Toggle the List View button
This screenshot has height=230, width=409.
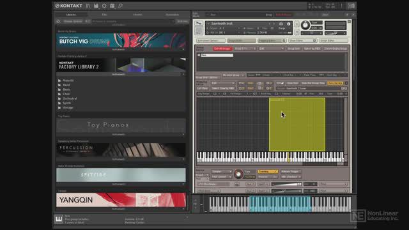[x=203, y=88]
